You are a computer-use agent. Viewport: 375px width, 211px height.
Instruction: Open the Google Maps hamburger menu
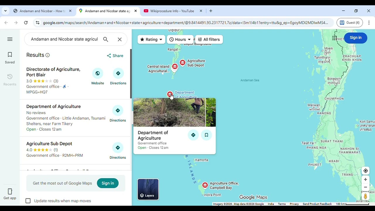(10, 39)
